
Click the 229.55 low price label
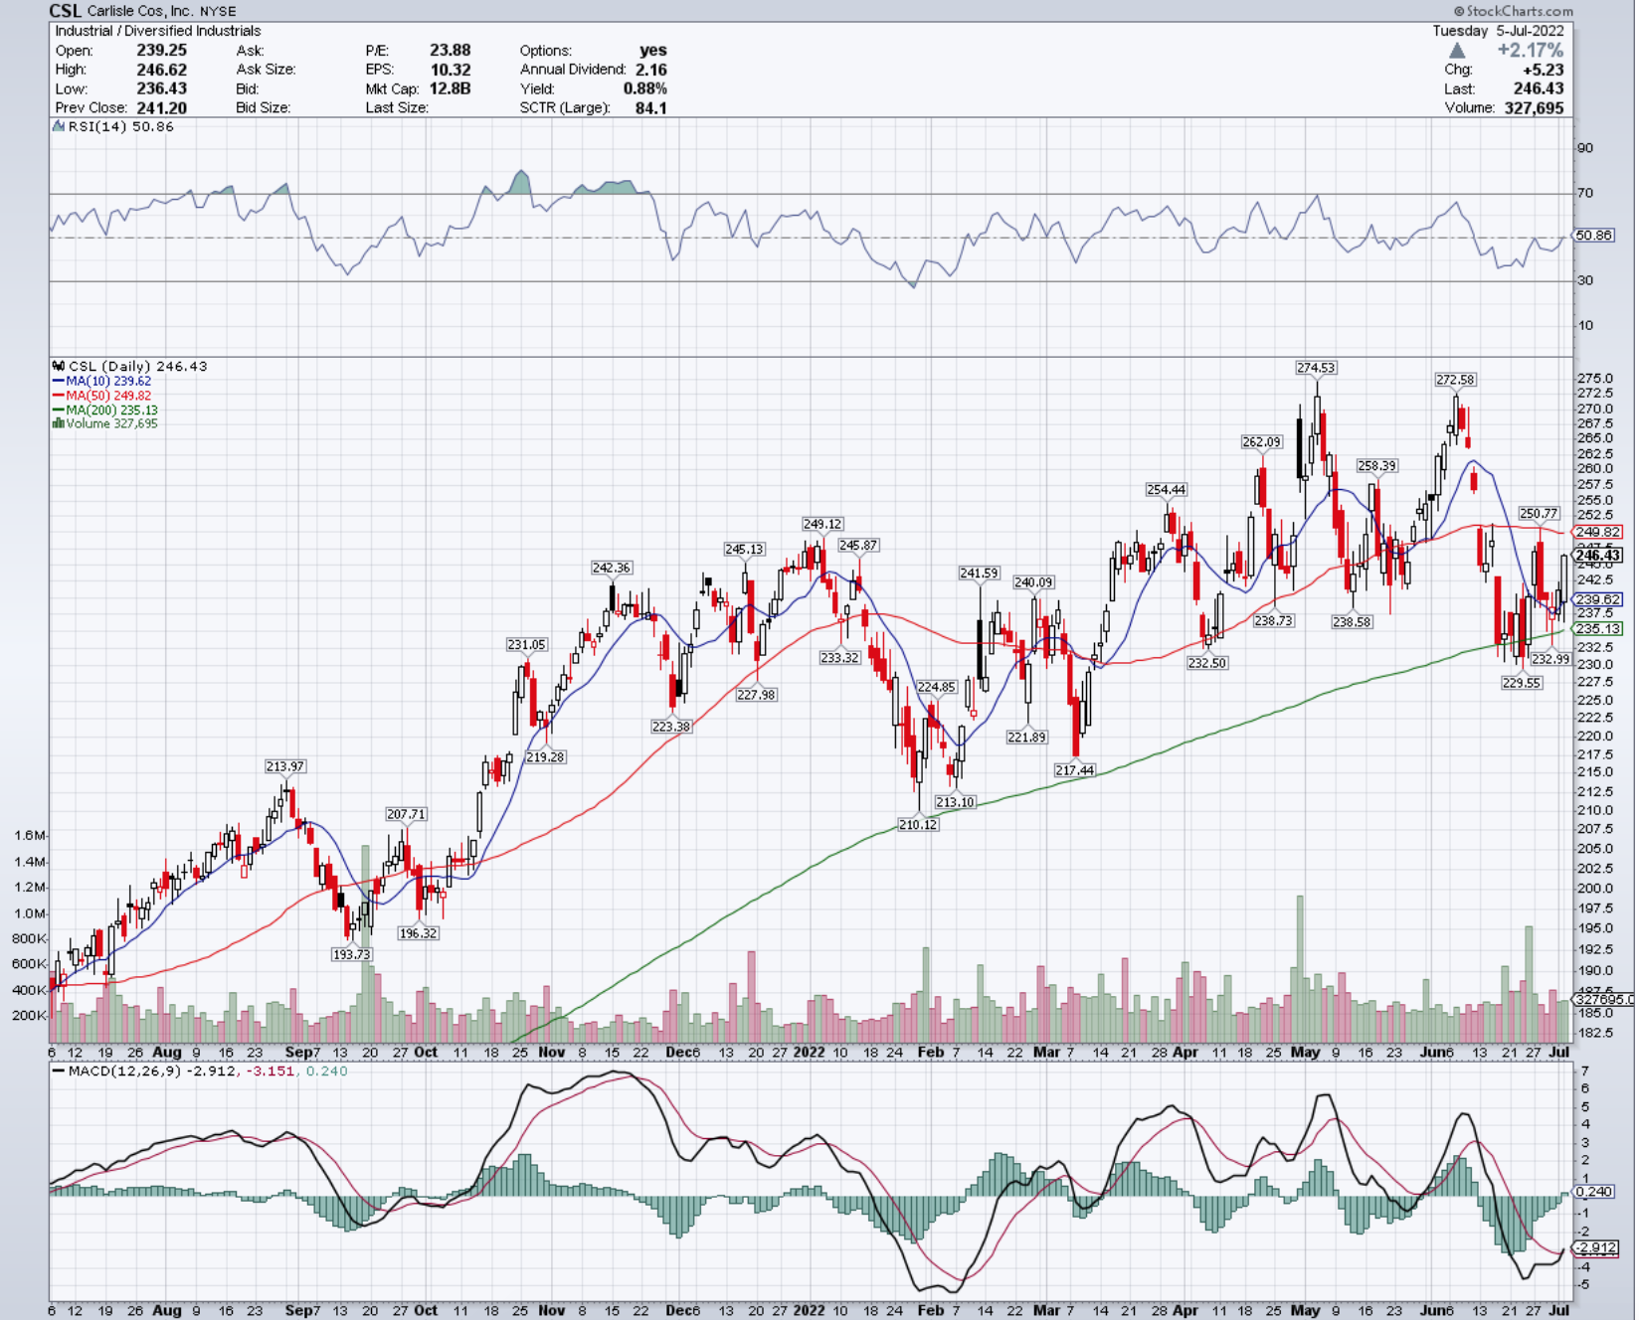tap(1522, 683)
